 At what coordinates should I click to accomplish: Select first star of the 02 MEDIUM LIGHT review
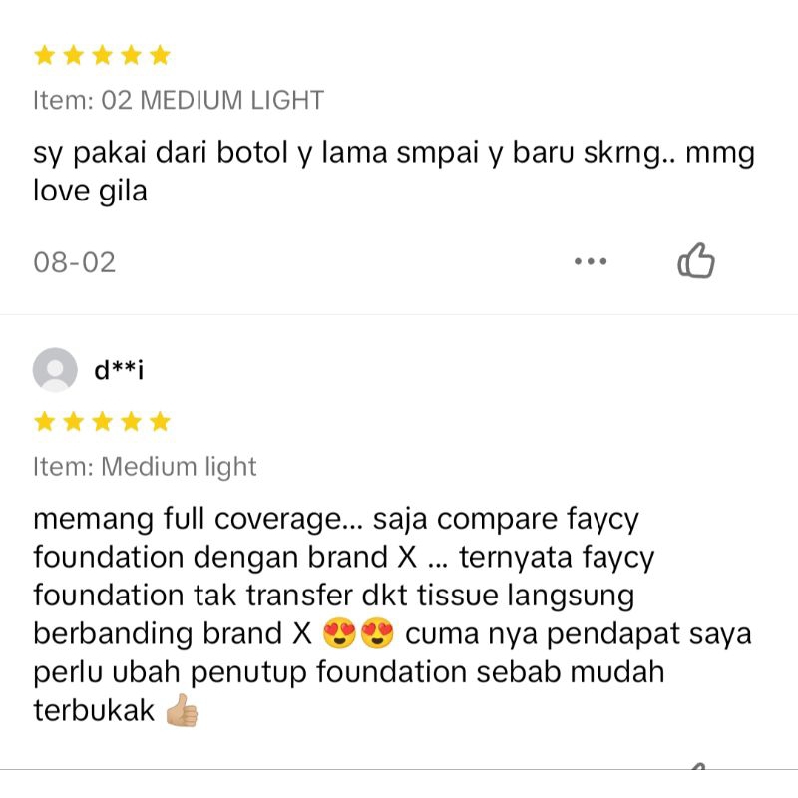click(x=45, y=55)
